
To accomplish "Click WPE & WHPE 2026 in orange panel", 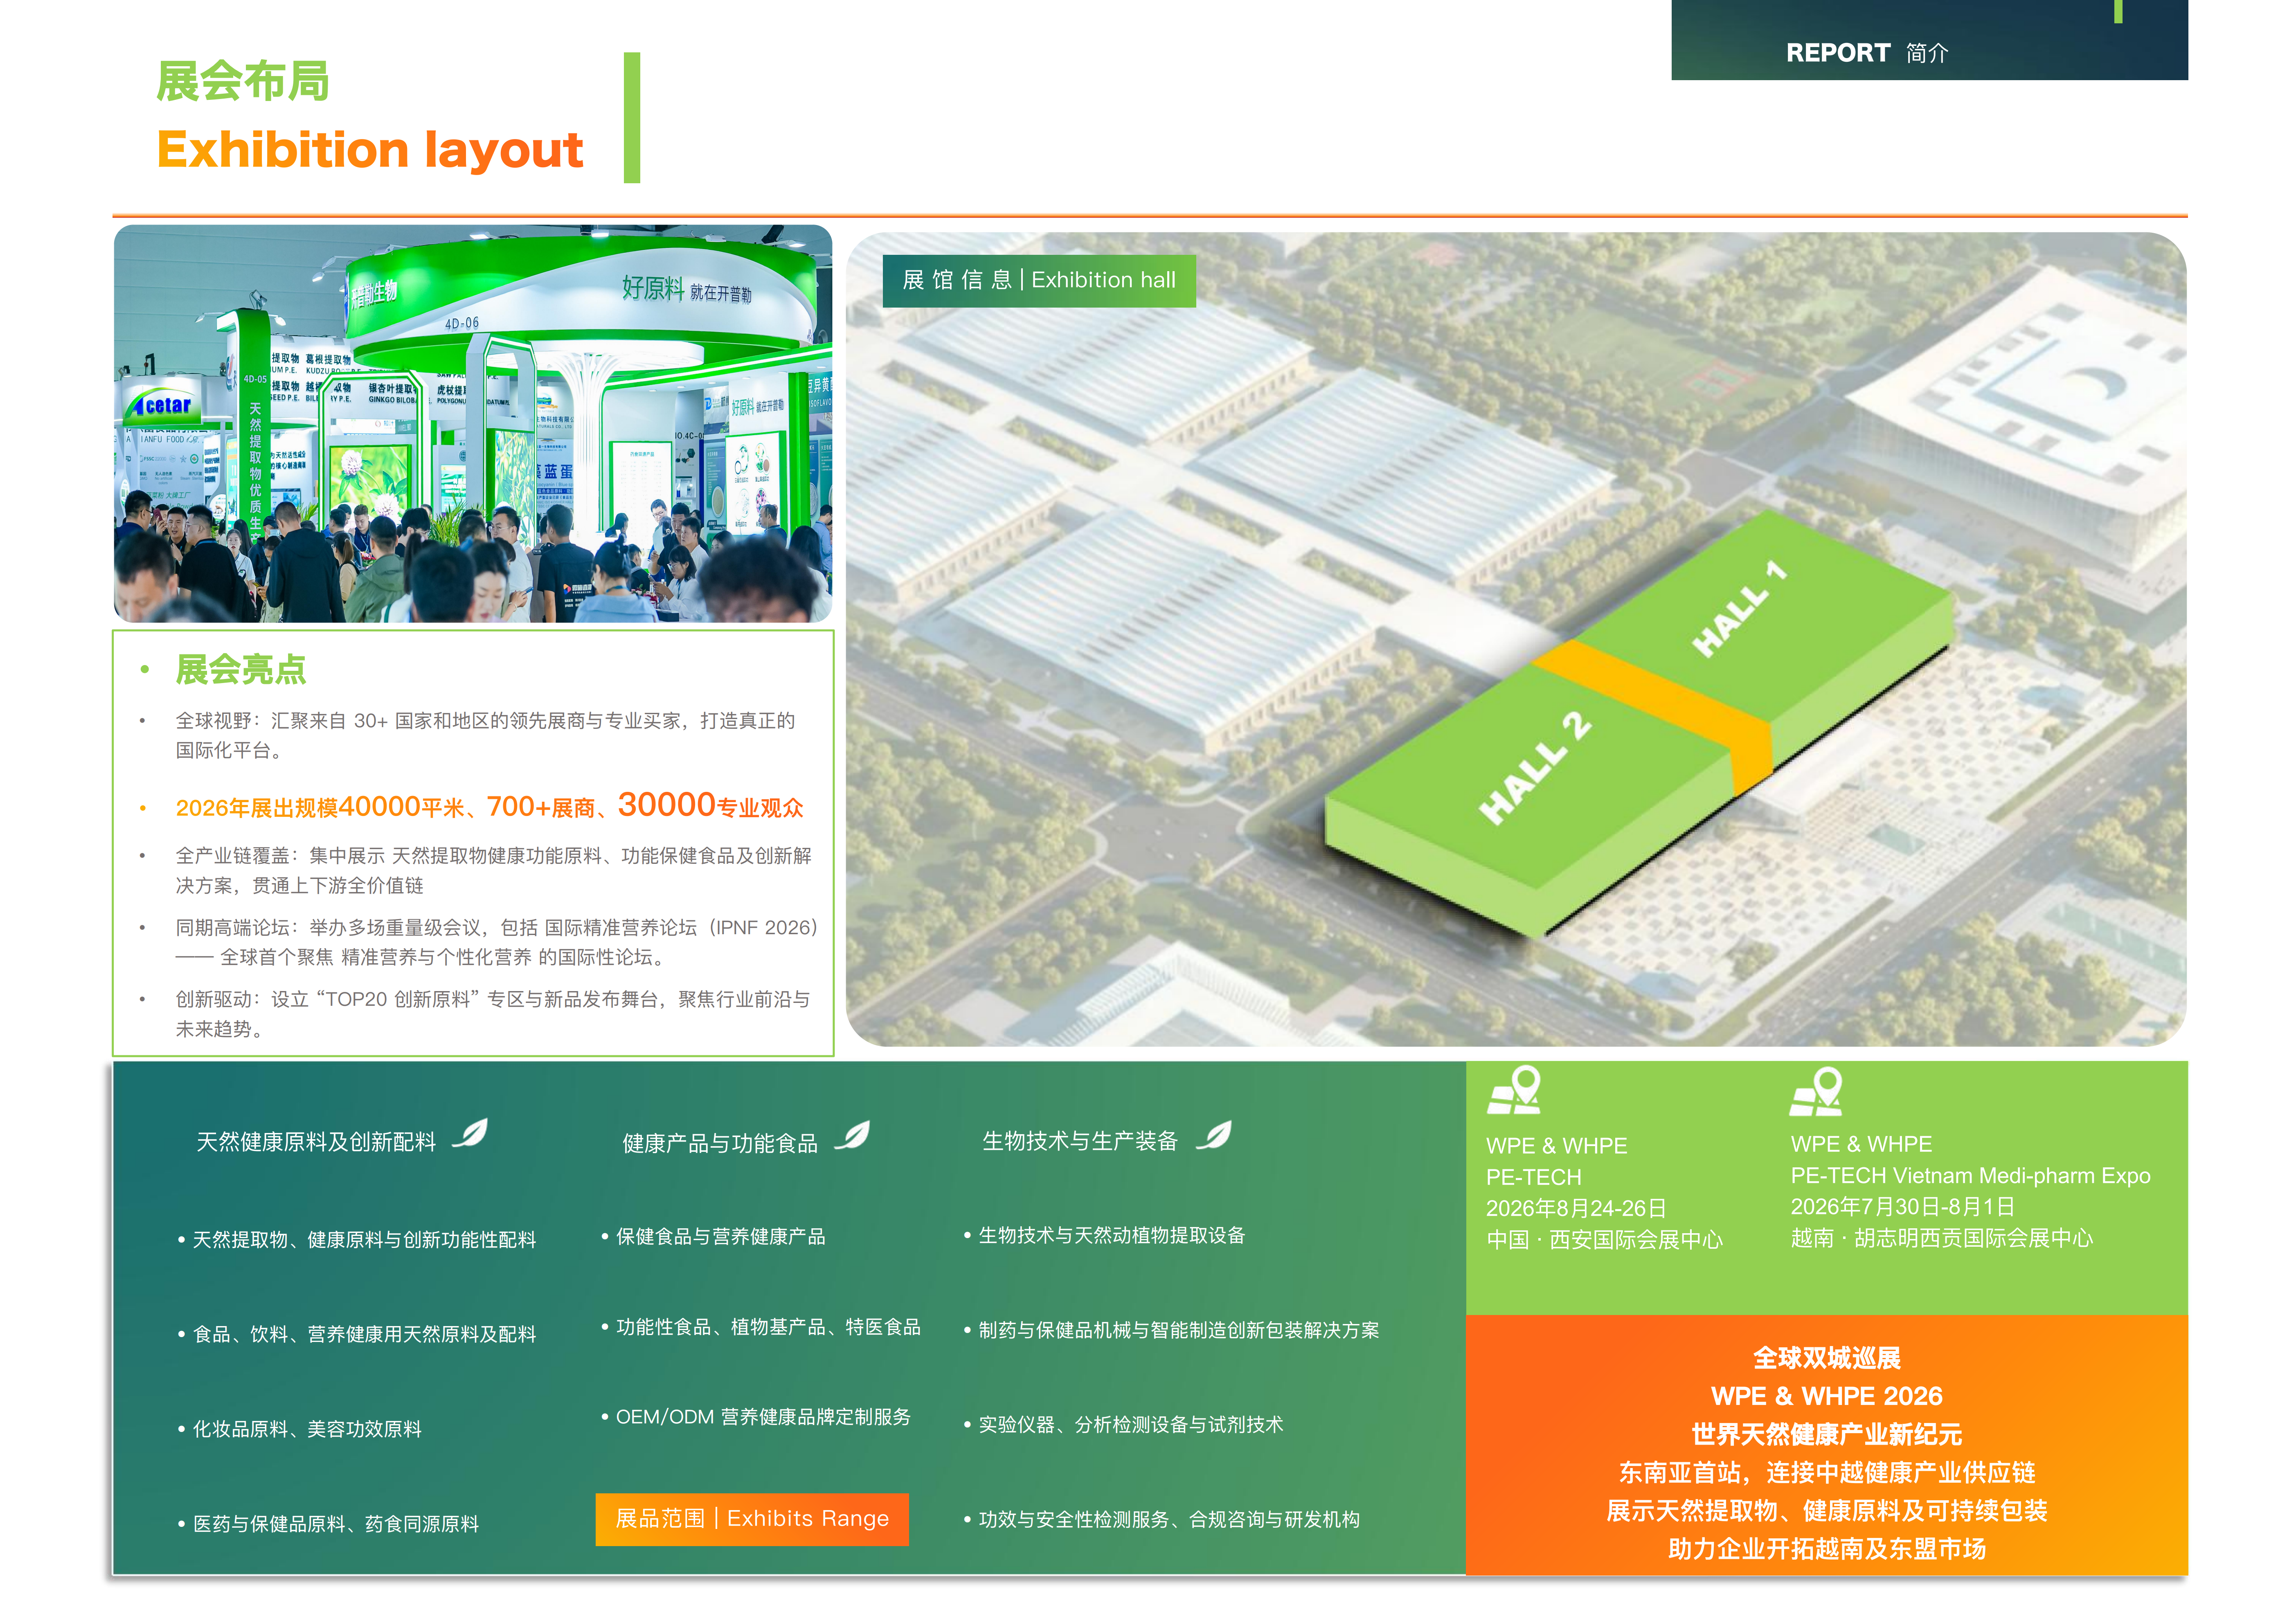I will click(x=1827, y=1396).
